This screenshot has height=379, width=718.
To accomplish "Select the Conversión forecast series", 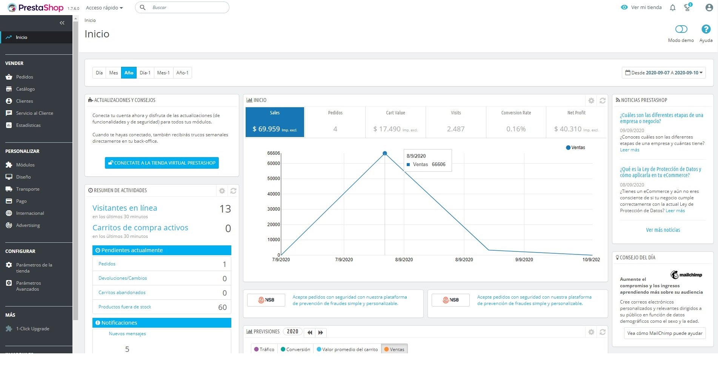I will (295, 349).
